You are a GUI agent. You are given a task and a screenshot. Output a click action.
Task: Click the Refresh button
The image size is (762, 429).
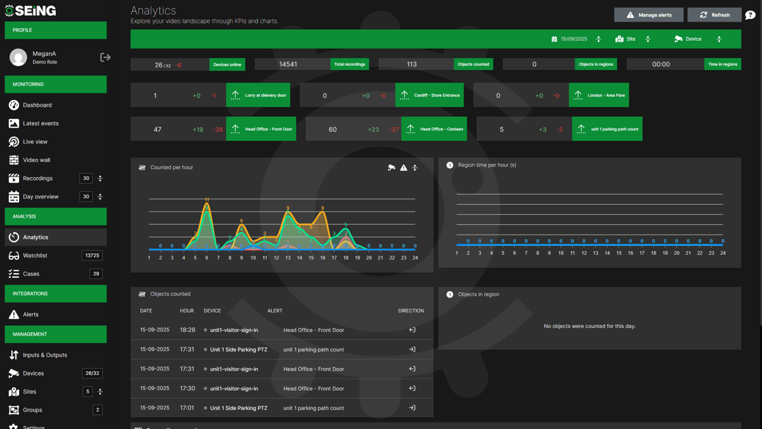[714, 15]
